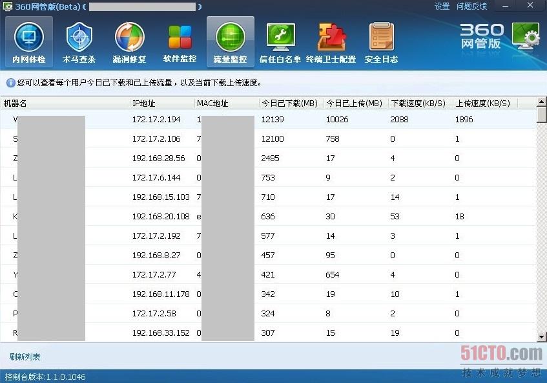The width and height of the screenshot is (547, 383).
Task: Minimize the 360网管版 window
Action: pos(506,6)
